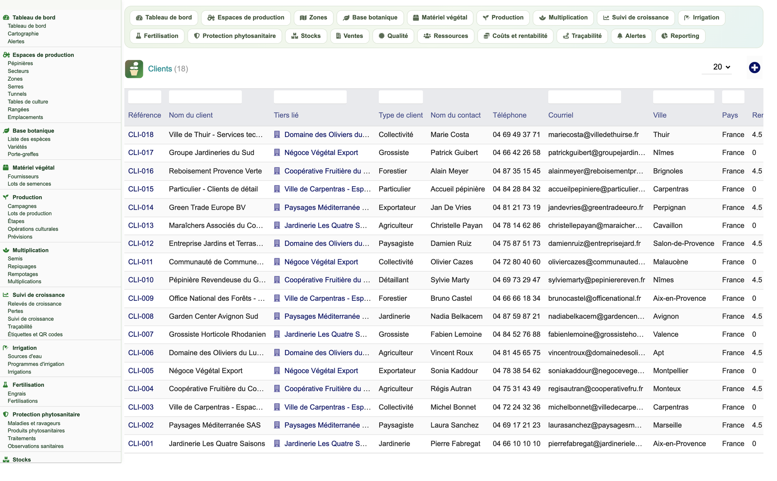The image size is (777, 481).
Task: Open the Suivi de croissance top tab
Action: tap(636, 18)
